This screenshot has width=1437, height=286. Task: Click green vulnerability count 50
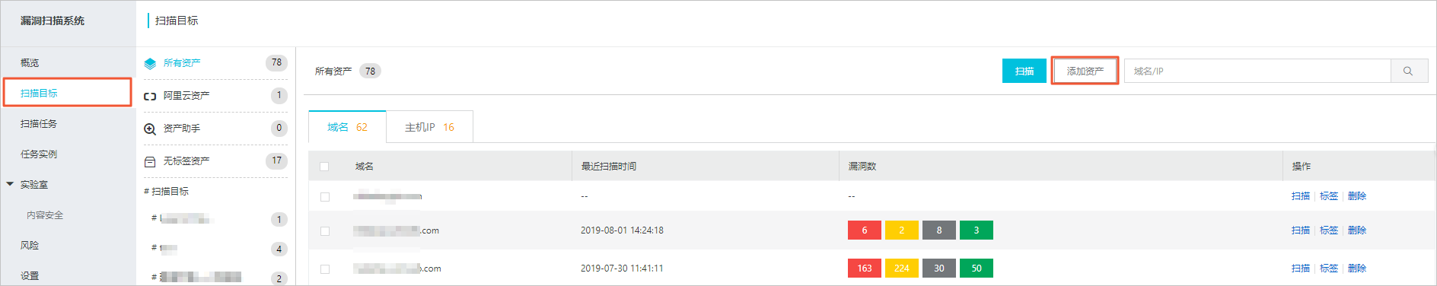point(977,268)
